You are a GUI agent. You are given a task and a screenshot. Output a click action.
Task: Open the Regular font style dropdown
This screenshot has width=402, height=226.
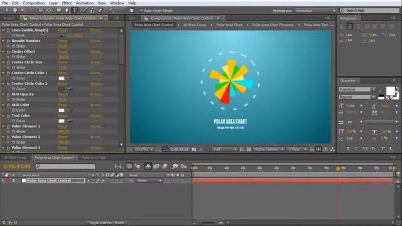[357, 97]
